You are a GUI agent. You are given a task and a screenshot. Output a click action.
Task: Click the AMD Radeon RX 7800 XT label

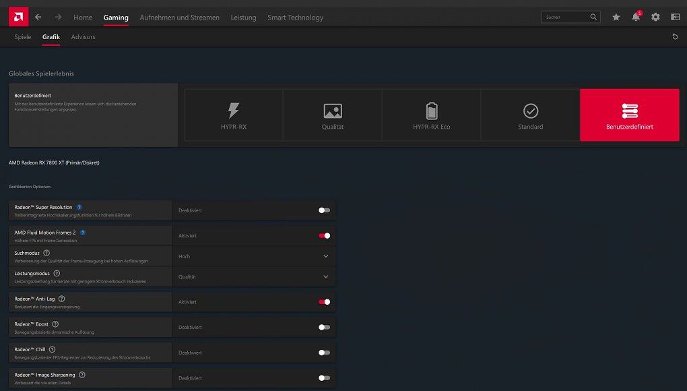(x=54, y=162)
